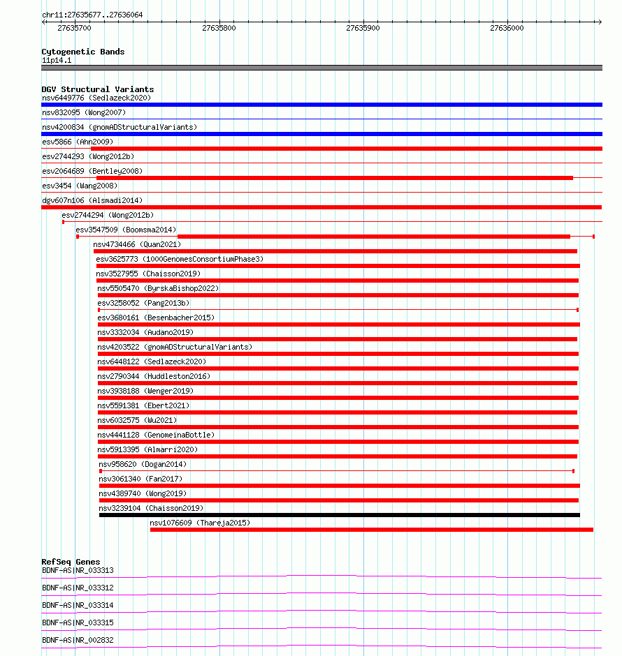The width and height of the screenshot is (622, 656).
Task: Select the thick red esv5866 bar
Action: tap(347, 149)
